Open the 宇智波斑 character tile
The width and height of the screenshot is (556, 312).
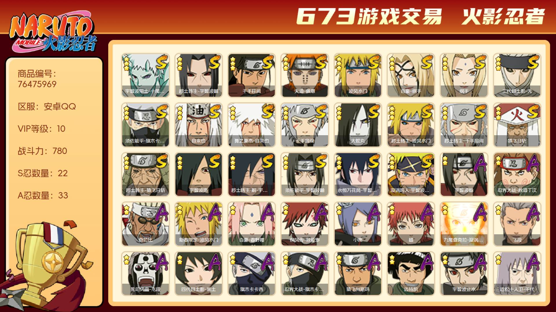[198, 174]
